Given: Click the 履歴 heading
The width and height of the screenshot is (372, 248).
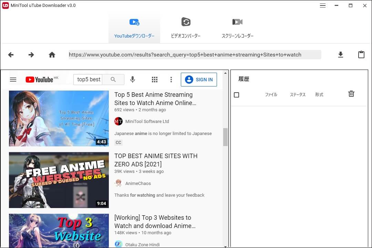Looking at the screenshot, I should (x=244, y=79).
